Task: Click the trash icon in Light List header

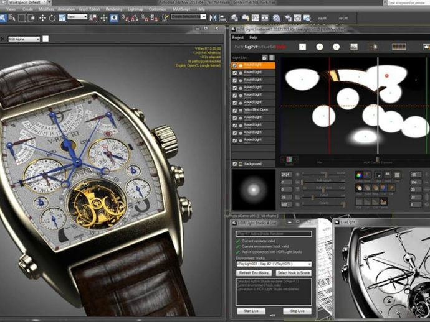Action: [x=272, y=57]
